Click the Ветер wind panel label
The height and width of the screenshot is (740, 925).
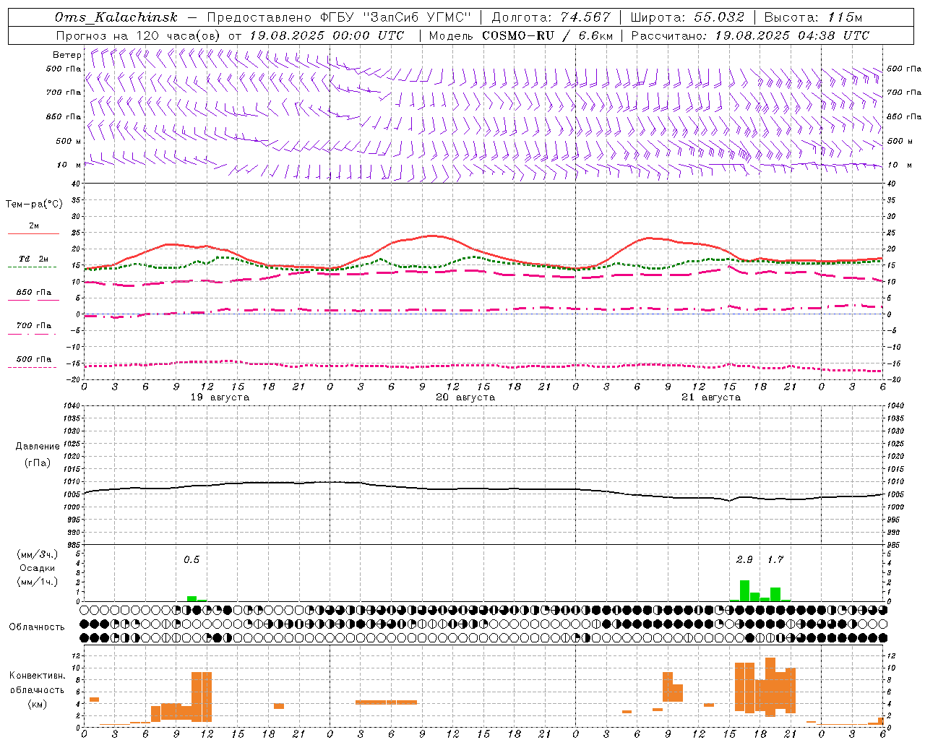coord(67,55)
